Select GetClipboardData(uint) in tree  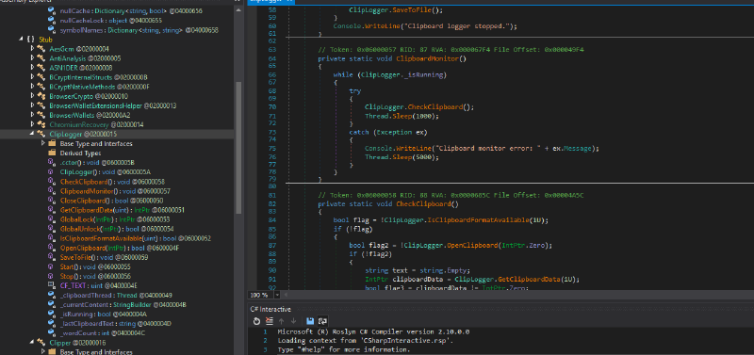click(x=123, y=210)
